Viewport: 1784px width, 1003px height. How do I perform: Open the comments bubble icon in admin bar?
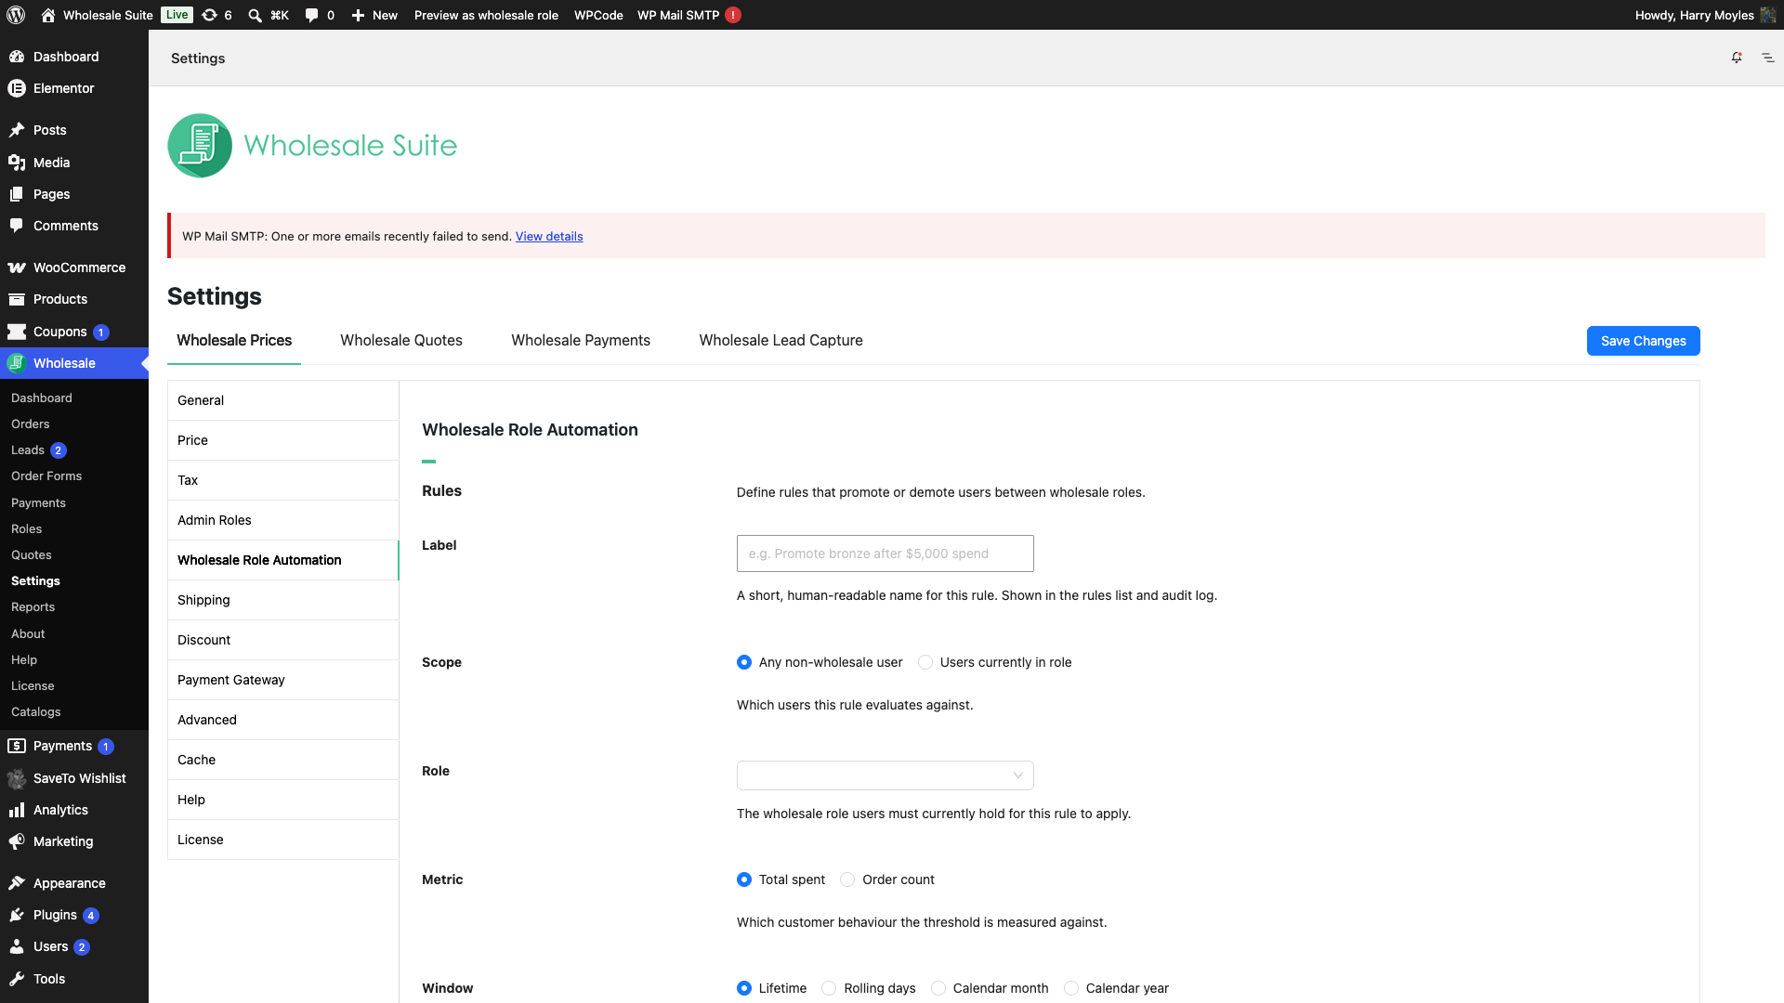coord(311,15)
